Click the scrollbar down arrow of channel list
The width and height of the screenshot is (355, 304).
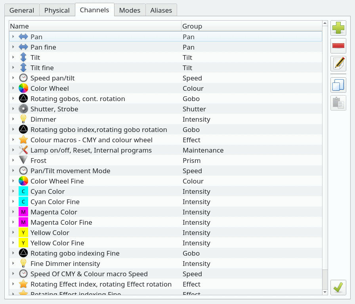[x=325, y=292]
